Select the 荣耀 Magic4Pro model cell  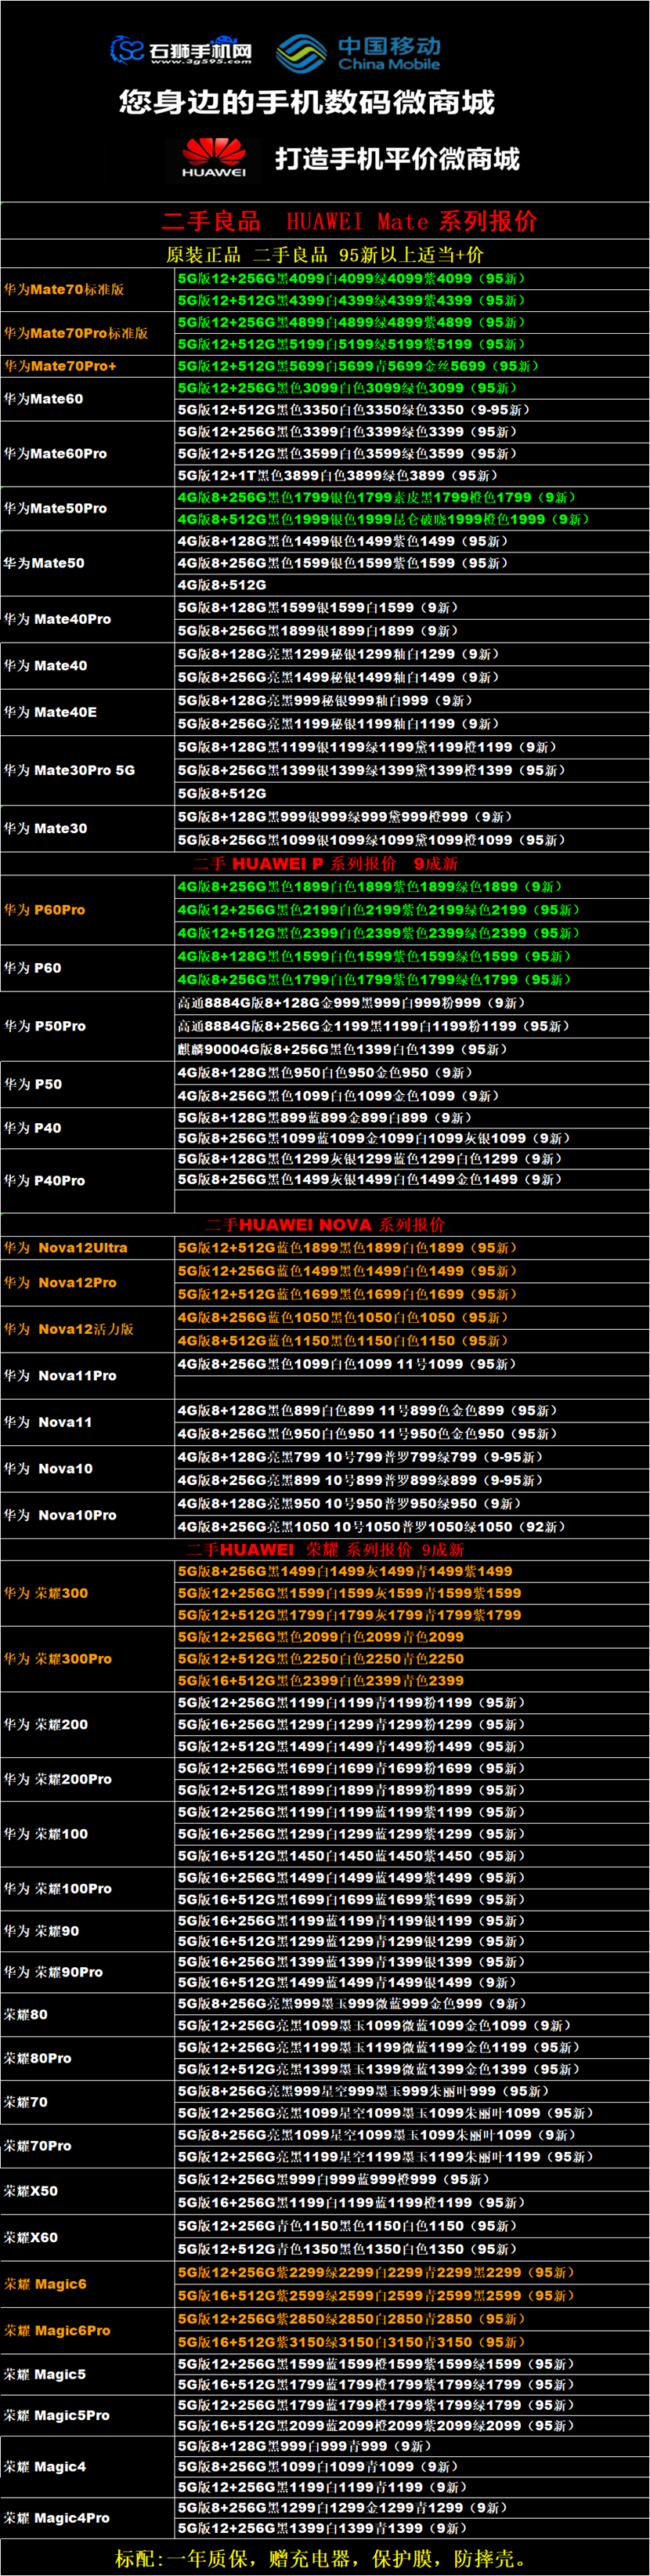(x=88, y=2518)
